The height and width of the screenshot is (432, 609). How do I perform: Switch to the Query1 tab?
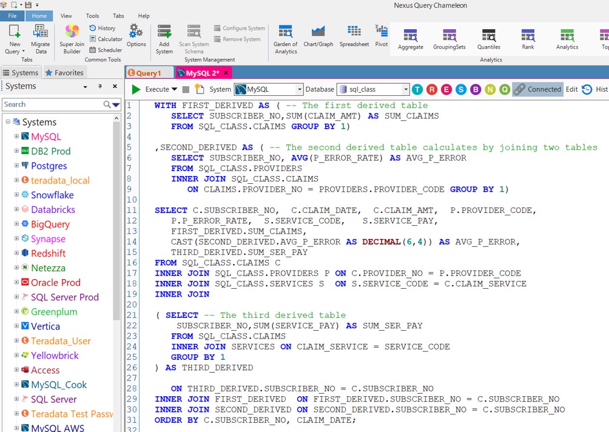click(x=149, y=73)
